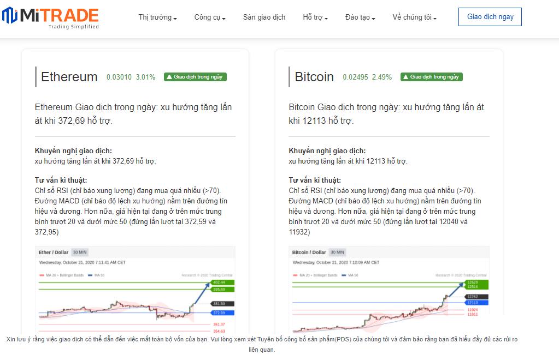Expand the Hỗ trợ dropdown

click(315, 17)
